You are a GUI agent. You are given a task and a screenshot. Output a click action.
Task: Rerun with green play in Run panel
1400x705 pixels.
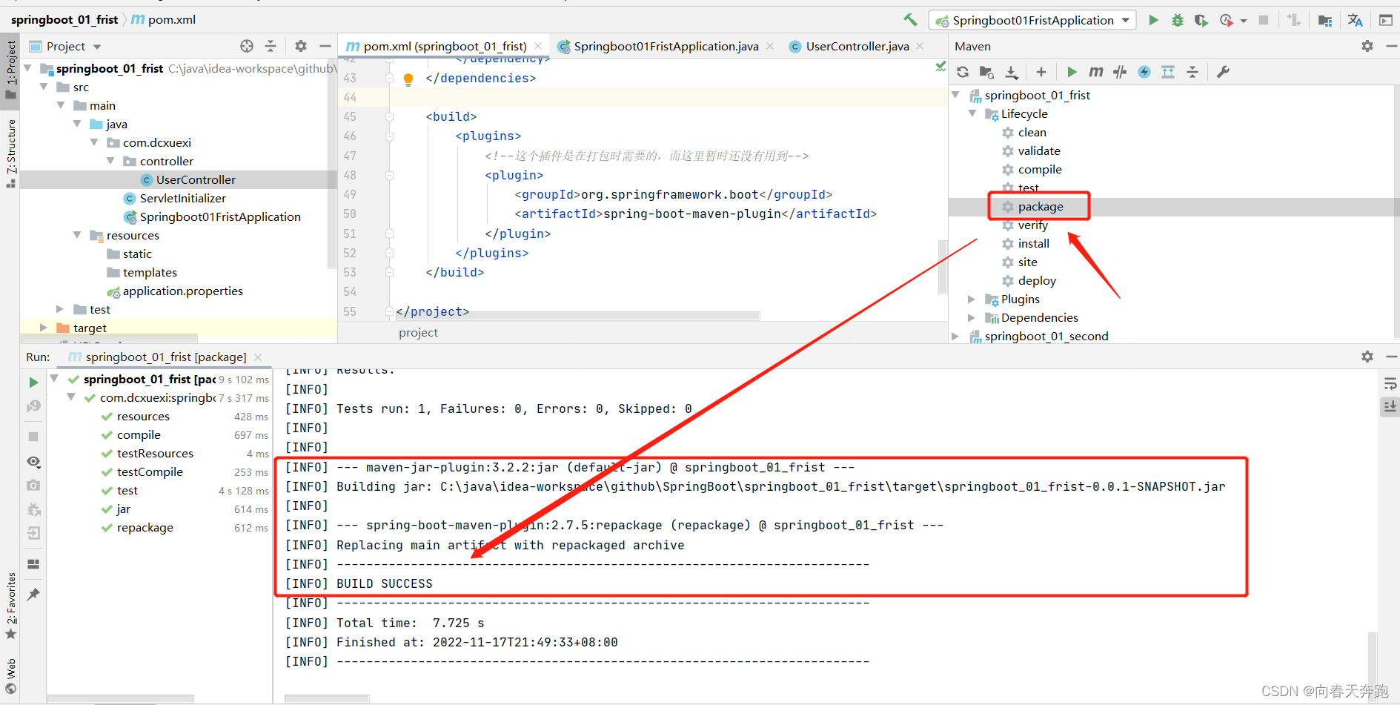[x=33, y=383]
